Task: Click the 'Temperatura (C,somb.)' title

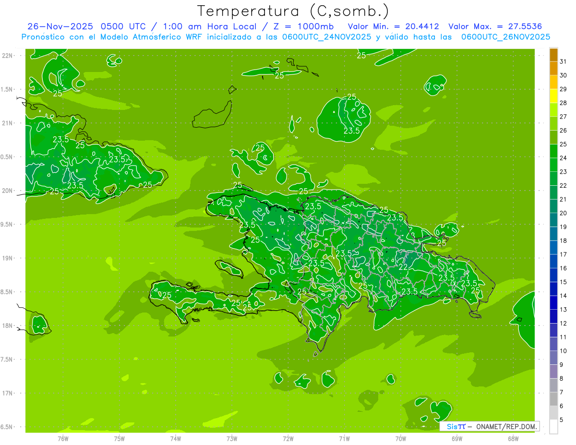Action: point(293,11)
